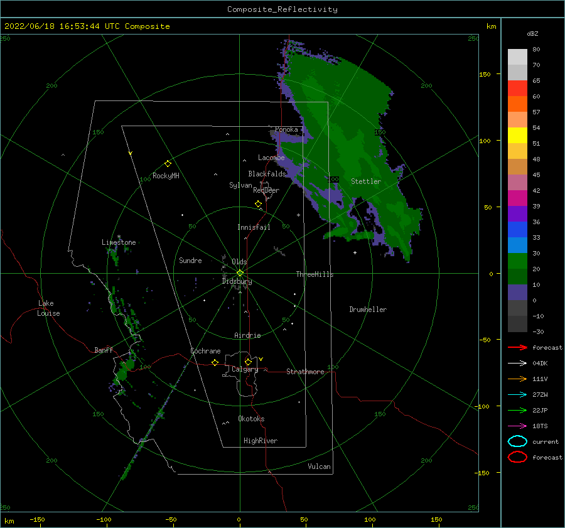Viewport: 565px width, 528px height.
Task: Select the Innisfail label
Action: [254, 227]
